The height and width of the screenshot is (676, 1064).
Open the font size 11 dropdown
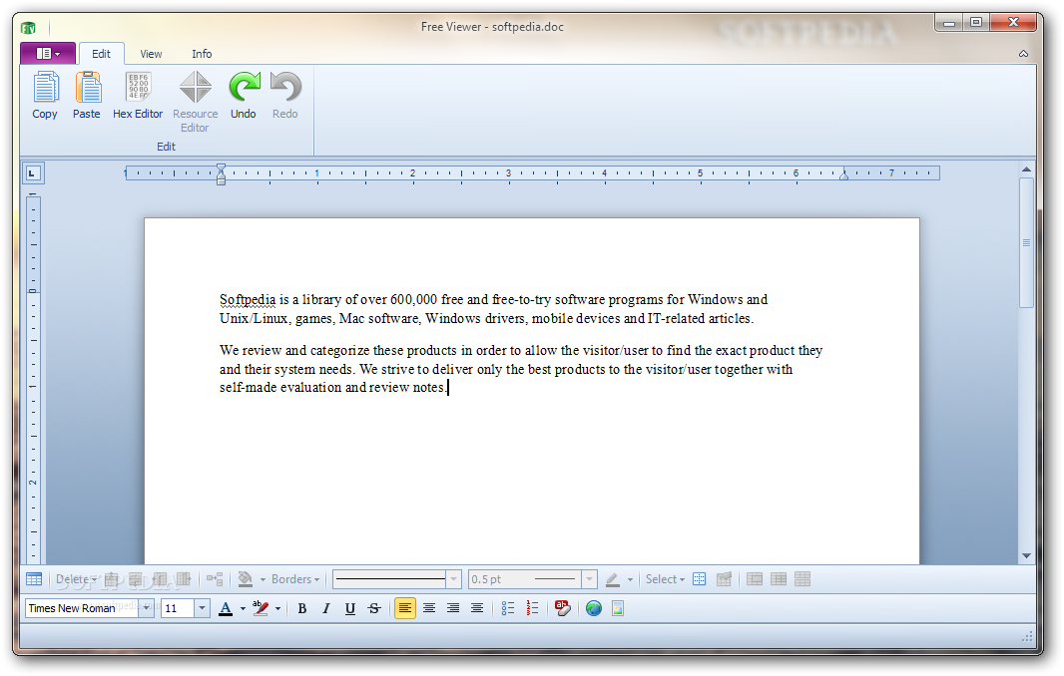click(203, 608)
